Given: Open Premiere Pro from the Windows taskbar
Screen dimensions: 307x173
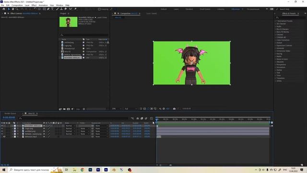Looking at the screenshot, I should (x=98, y=170).
